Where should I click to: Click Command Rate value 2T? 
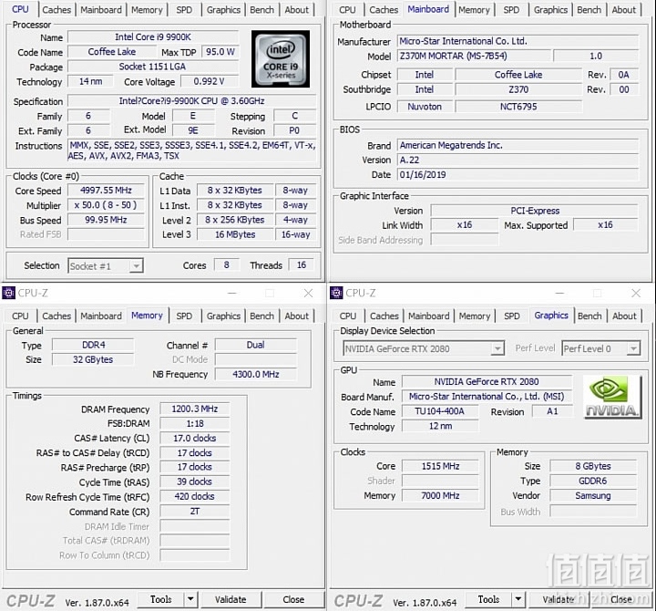(x=195, y=511)
